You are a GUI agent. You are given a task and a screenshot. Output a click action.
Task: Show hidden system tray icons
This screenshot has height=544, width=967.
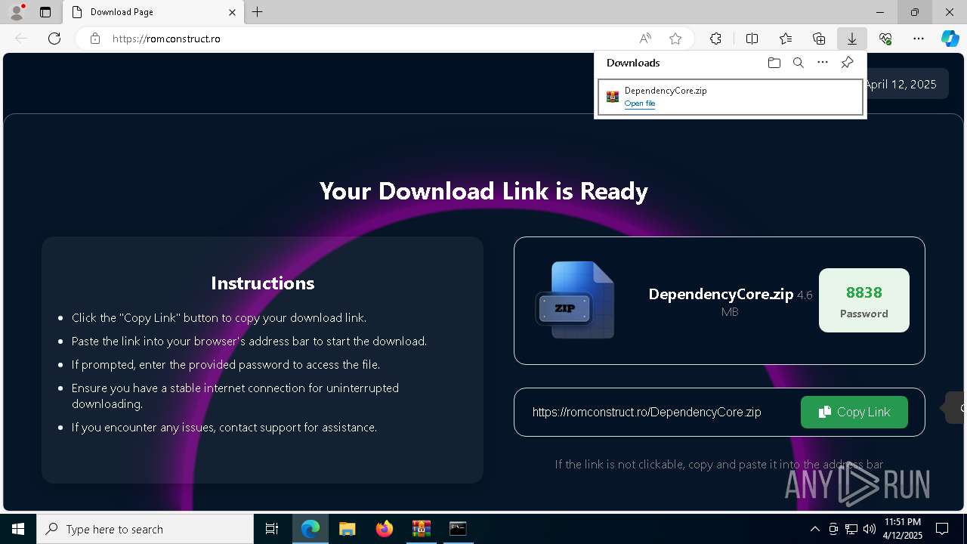pyautogui.click(x=814, y=529)
